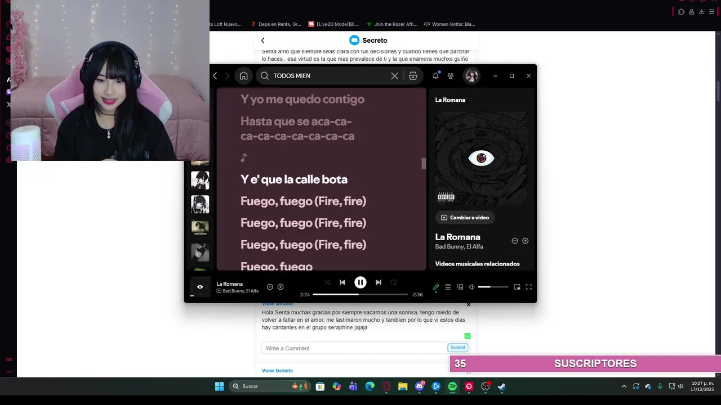Open Steam from the taskbar

(501, 386)
